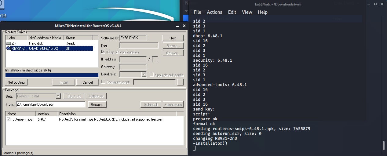This screenshot has height=156, width=387.
Task: Focus the From path field
Action: pyautogui.click(x=50, y=104)
